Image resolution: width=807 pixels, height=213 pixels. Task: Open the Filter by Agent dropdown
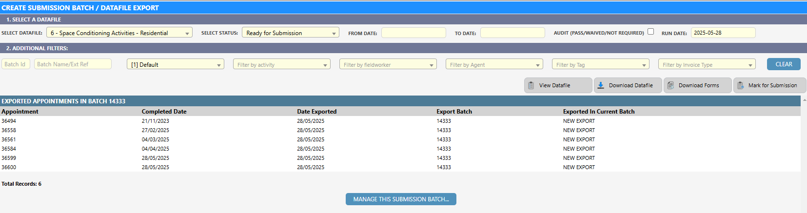pyautogui.click(x=494, y=64)
